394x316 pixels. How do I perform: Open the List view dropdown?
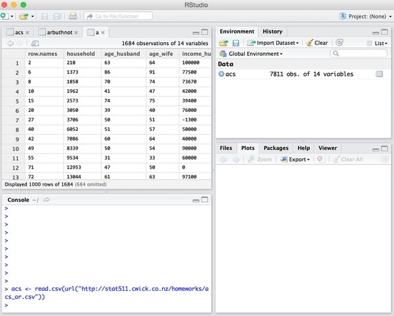point(377,44)
